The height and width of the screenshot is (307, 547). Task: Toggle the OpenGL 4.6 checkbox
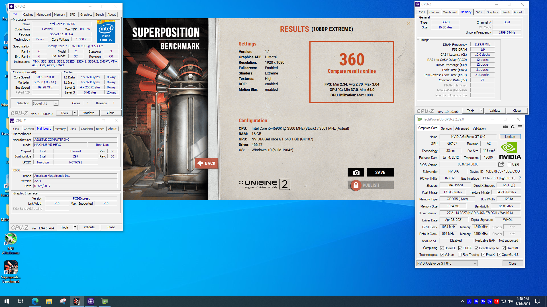pos(499,255)
